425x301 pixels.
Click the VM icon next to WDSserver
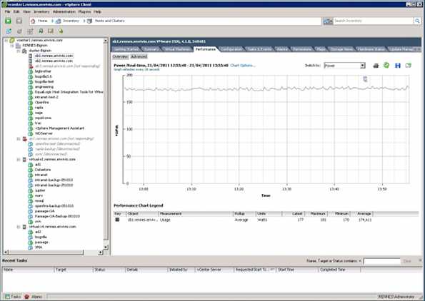point(30,133)
